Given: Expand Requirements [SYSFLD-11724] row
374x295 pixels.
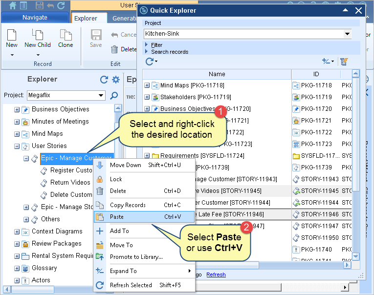Looking at the screenshot, I should (x=147, y=156).
